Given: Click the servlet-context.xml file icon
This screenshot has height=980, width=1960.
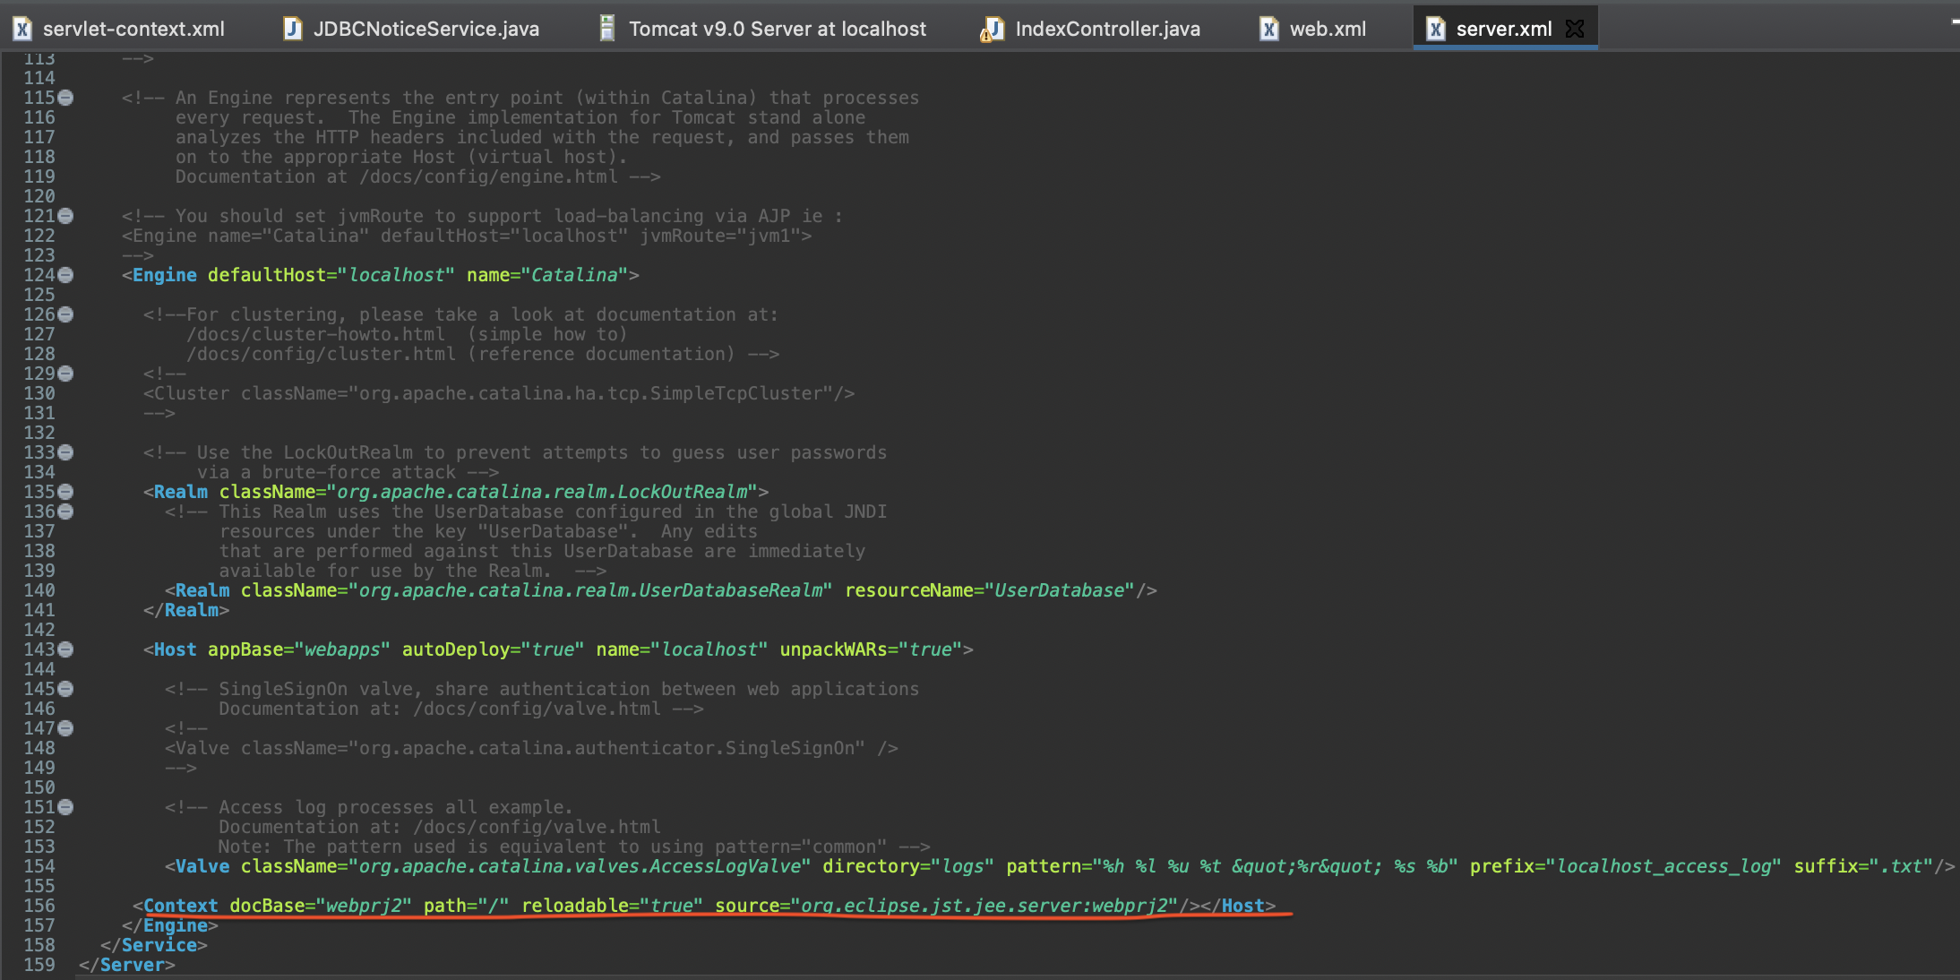Looking at the screenshot, I should pyautogui.click(x=22, y=29).
